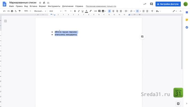Redo the last action
The height and width of the screenshot is (107, 190).
click(x=8, y=11)
